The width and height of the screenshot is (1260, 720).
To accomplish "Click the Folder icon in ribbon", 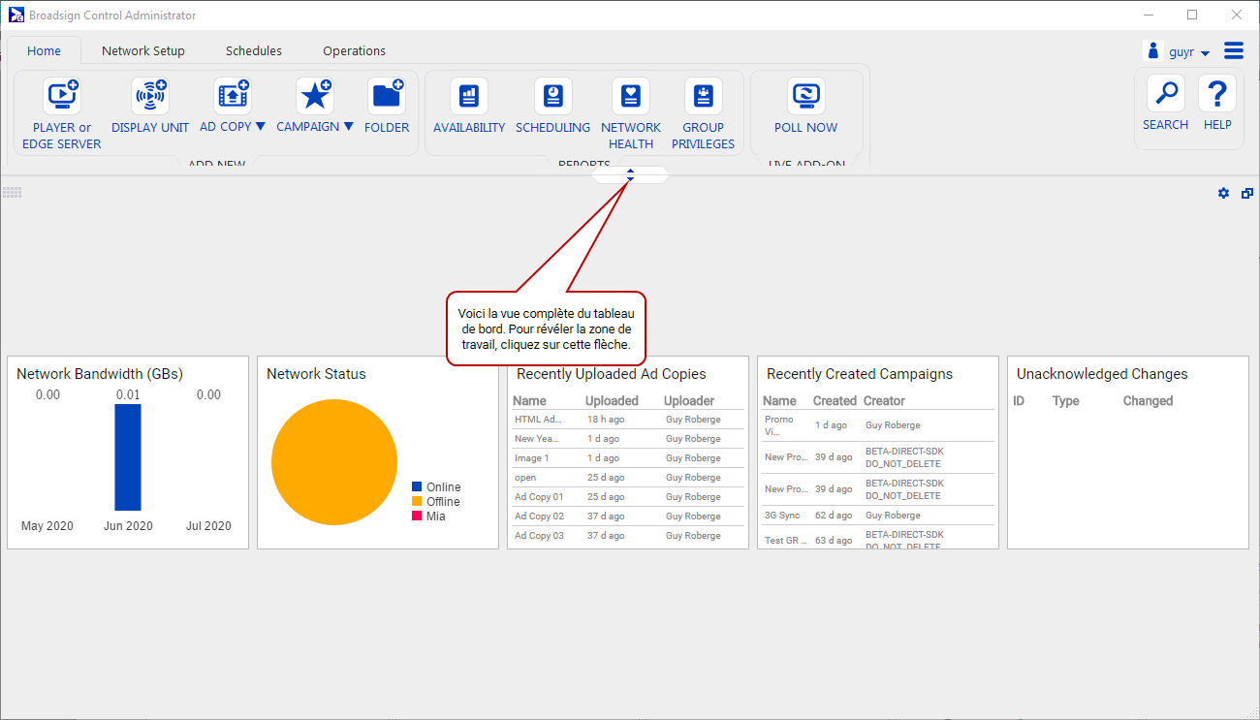I will 387,96.
